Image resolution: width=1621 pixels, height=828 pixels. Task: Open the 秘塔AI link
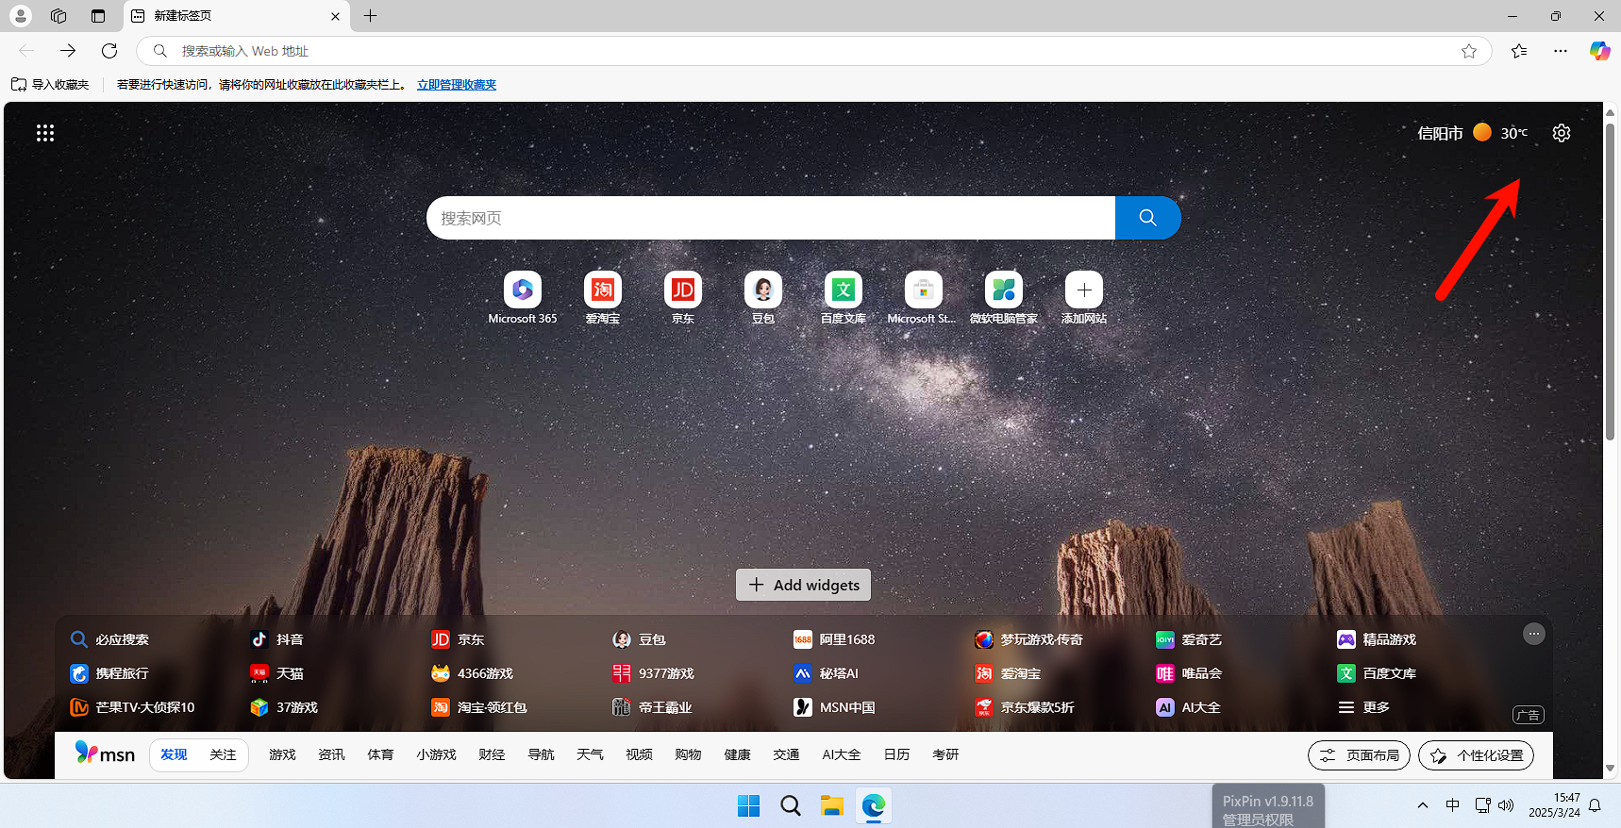(x=826, y=673)
